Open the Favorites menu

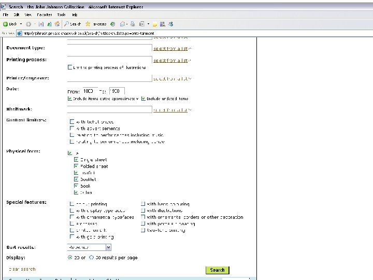(x=45, y=15)
